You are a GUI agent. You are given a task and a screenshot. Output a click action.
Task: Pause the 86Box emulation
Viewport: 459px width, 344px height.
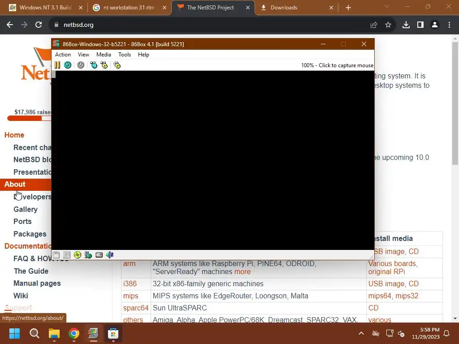pyautogui.click(x=57, y=65)
